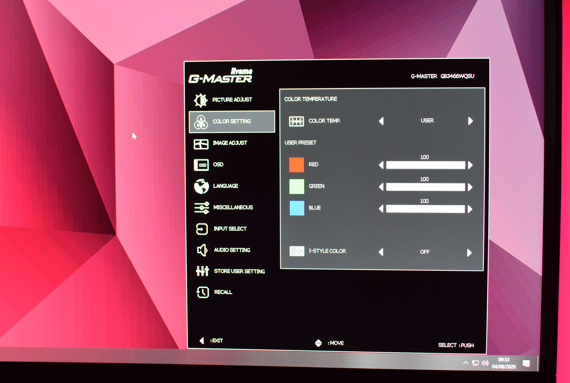This screenshot has width=570, height=383.
Task: Open the OSD settings icon
Action: click(x=201, y=165)
